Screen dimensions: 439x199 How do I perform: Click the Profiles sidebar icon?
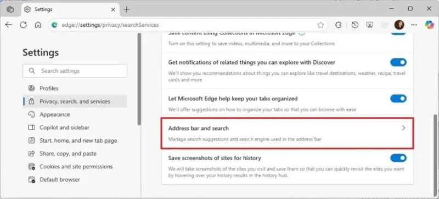(32, 88)
